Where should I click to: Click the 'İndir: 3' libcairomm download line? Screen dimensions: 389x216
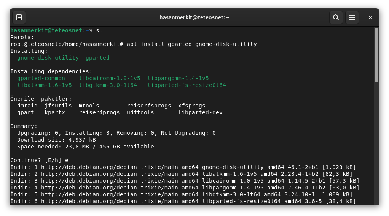pos(185,181)
